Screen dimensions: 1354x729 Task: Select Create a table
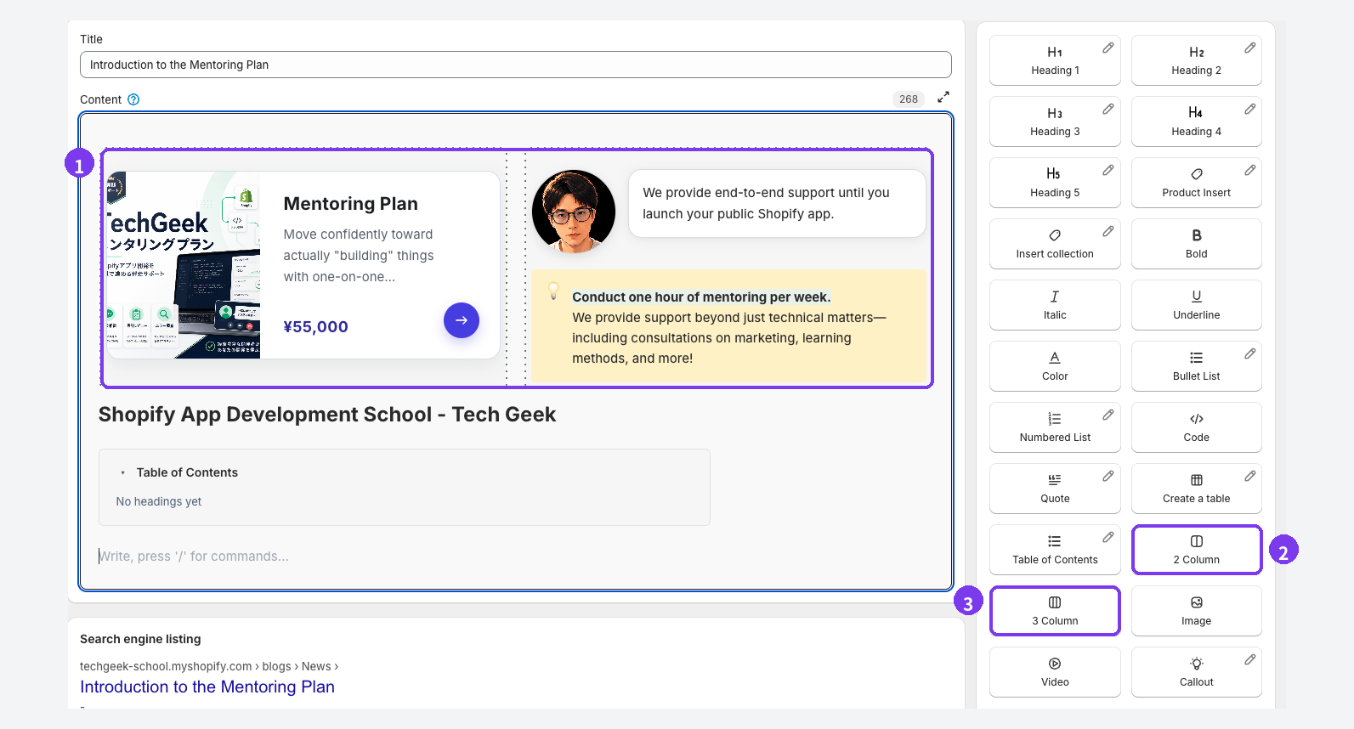pos(1196,489)
